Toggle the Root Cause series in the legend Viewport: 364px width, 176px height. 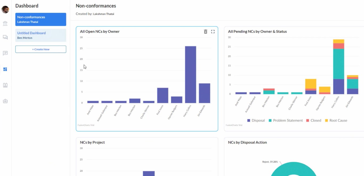(336, 120)
